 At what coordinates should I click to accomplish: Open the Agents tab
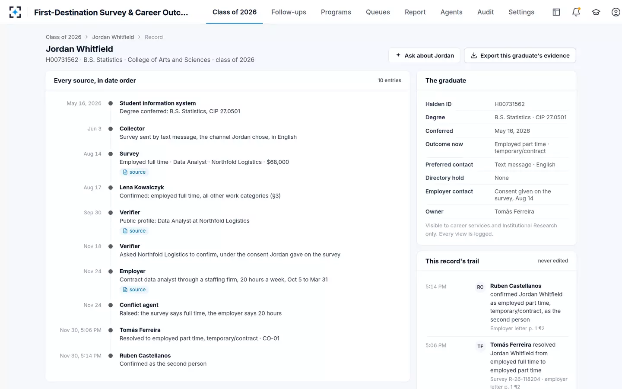pyautogui.click(x=451, y=12)
